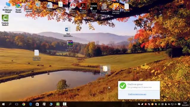Select the Acrobat Reader DC desktop shortcut
Image resolution: width=190 pixels, height=107 pixels.
click(x=83, y=8)
